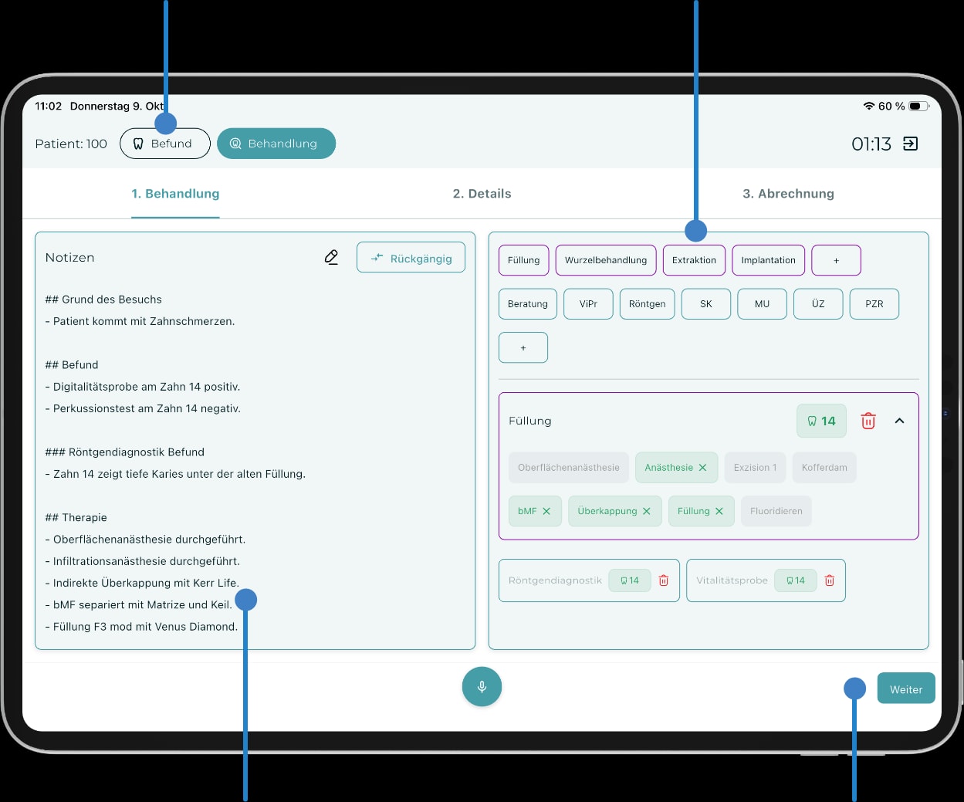The height and width of the screenshot is (802, 964).
Task: Undo changes with Rückgängig button
Action: click(x=411, y=258)
